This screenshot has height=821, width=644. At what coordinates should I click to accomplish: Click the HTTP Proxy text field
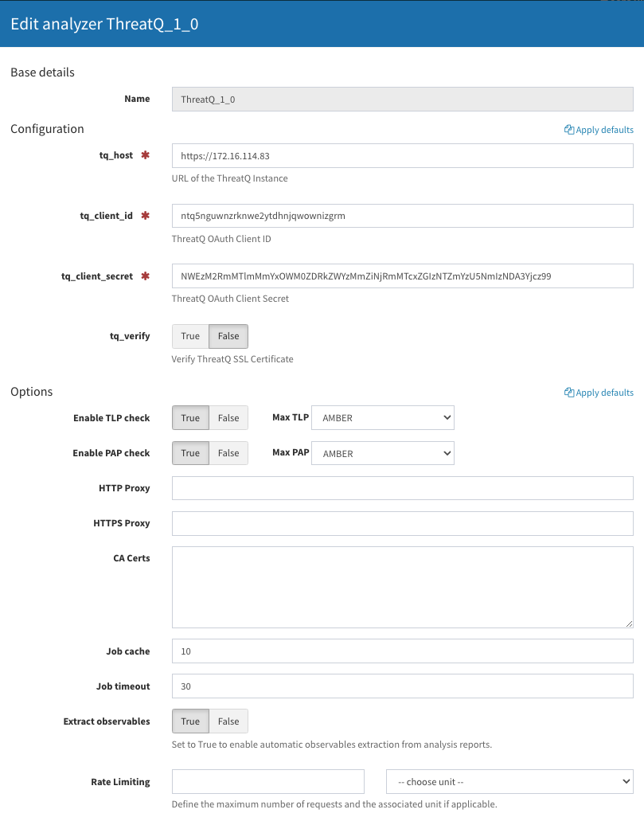point(403,488)
